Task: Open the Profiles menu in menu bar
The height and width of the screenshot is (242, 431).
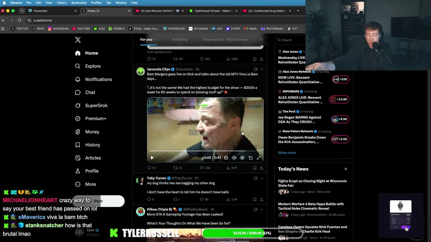Action: pyautogui.click(x=96, y=3)
